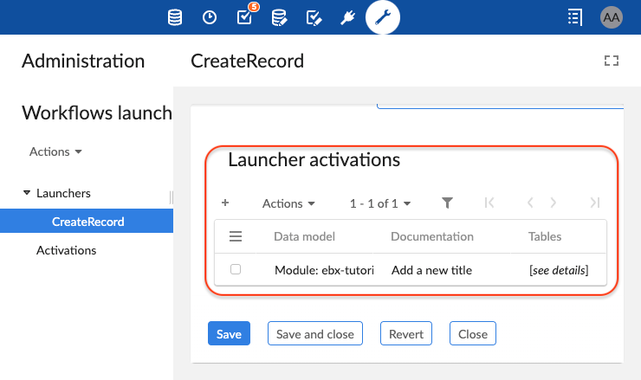Open Actions dropdown in Launcher activations

(288, 203)
